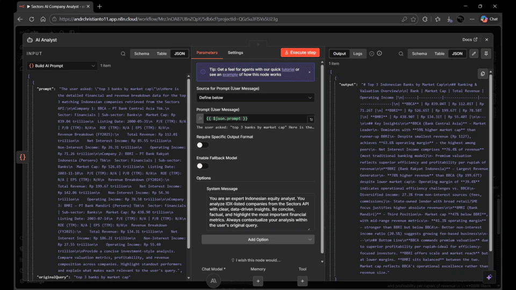
Task: Open the Settings tab
Action: [235, 53]
